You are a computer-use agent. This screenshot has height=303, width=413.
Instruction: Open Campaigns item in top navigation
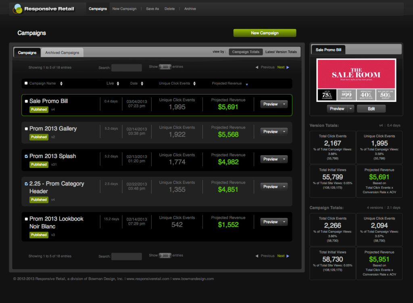click(x=98, y=9)
